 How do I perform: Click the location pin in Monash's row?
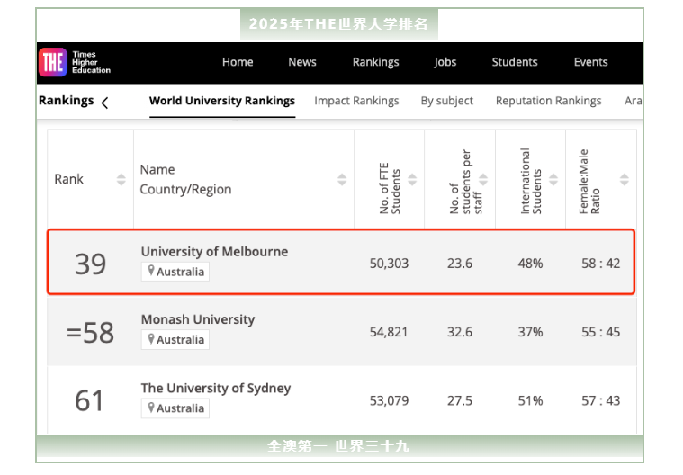click(x=151, y=338)
